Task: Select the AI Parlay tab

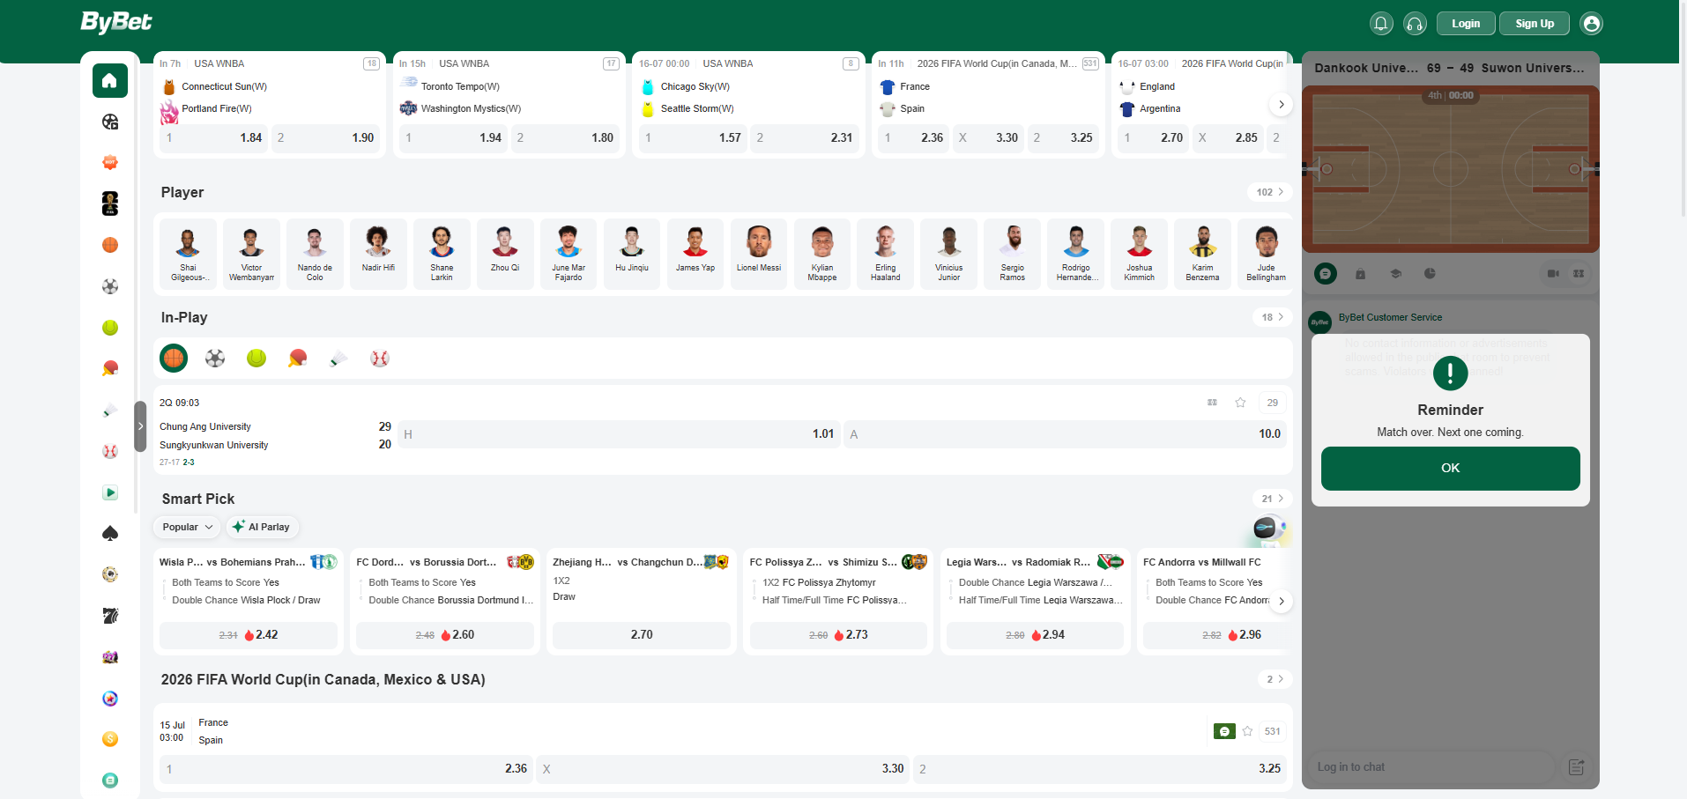Action: click(x=263, y=527)
